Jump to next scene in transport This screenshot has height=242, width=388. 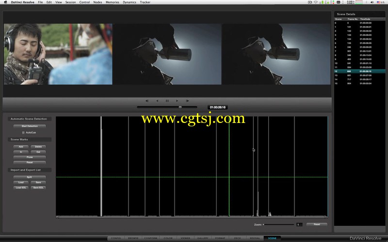187,101
